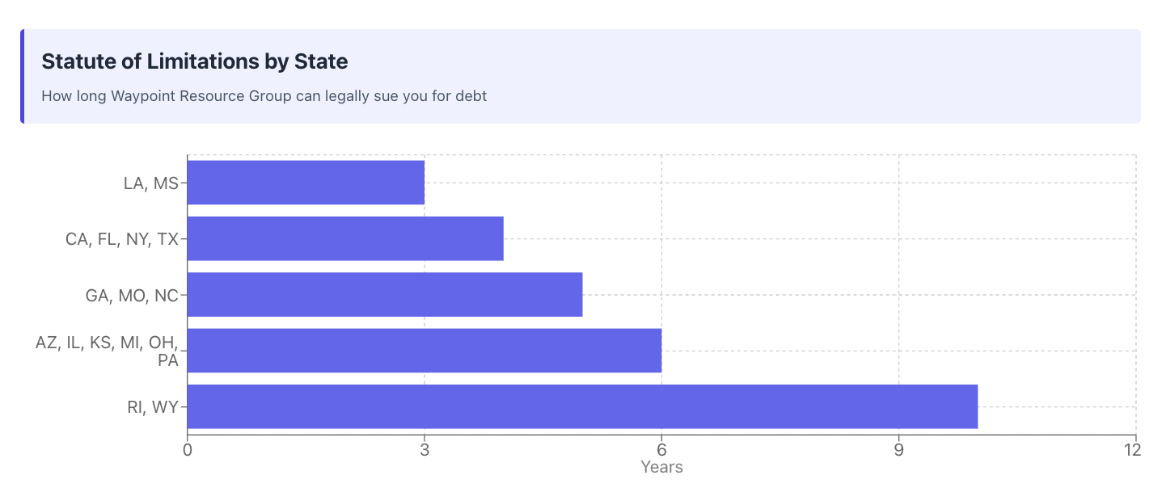Click the RI, WY axis label
Viewport: 1166px width, 488px height.
click(152, 407)
